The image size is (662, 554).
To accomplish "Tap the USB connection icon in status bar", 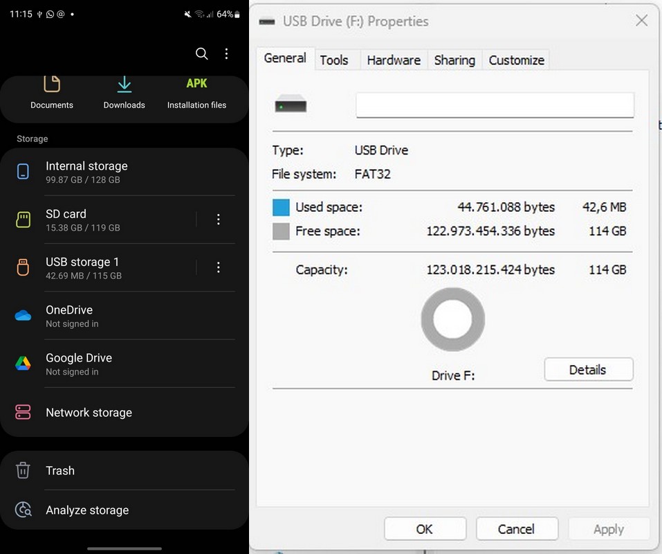I will coord(39,15).
